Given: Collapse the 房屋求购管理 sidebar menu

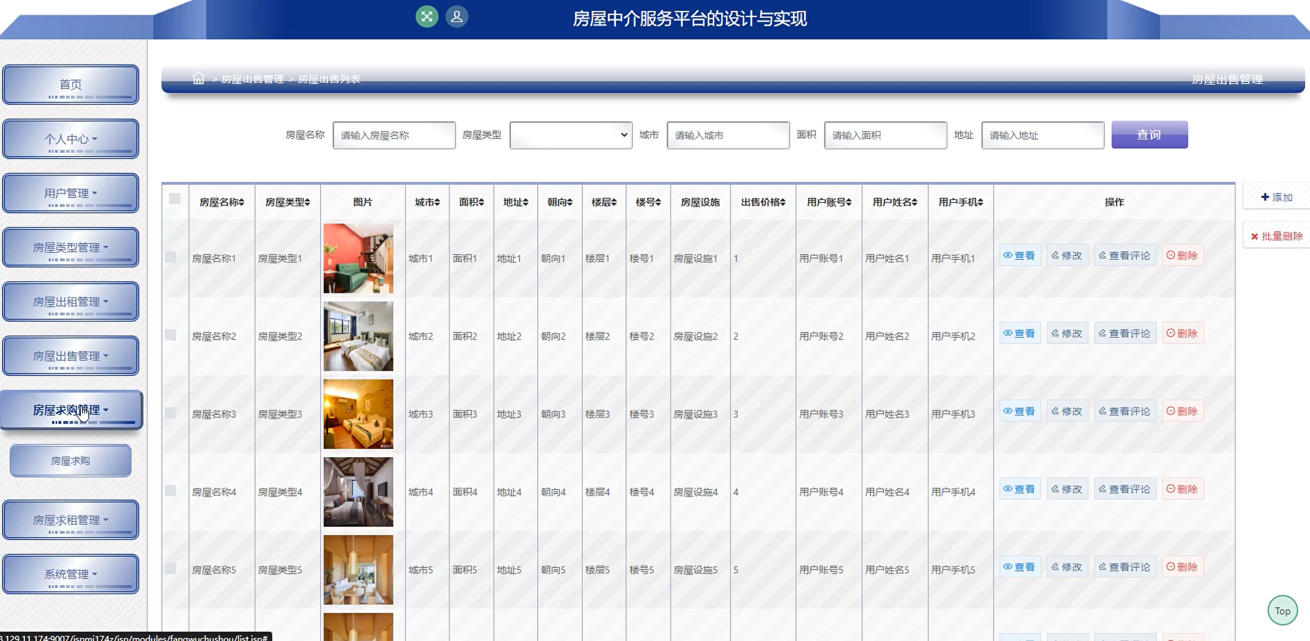Looking at the screenshot, I should (71, 410).
